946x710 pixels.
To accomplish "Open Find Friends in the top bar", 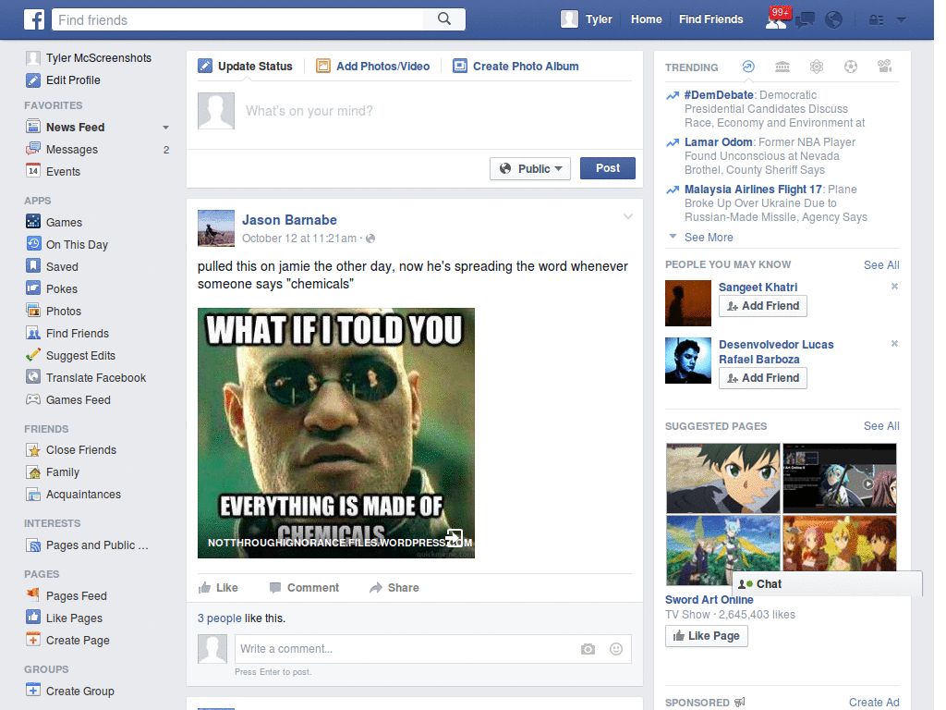I will (710, 19).
